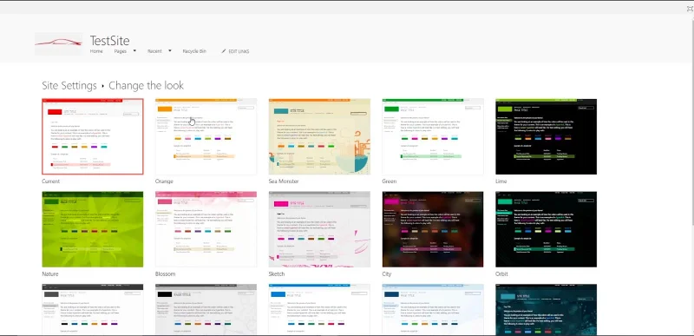This screenshot has width=694, height=336.
Task: Expand the Pages dropdown arrow
Action: click(134, 51)
